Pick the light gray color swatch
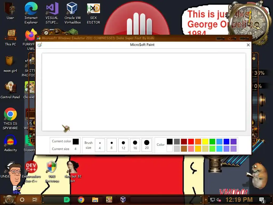This screenshot has width=273, height=205. tap(177, 149)
